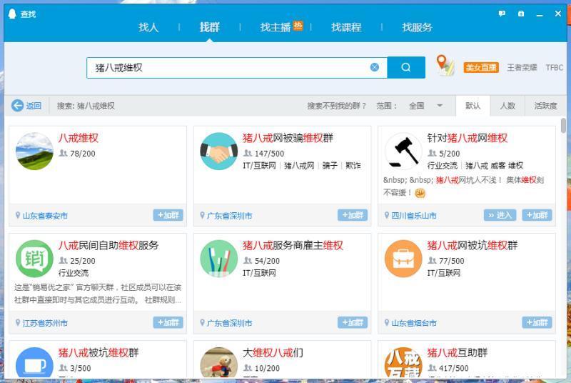This screenshot has width=571, height=383.
Task: Join 猪八戒服务商雇主维权 with +加群
Action: click(353, 322)
